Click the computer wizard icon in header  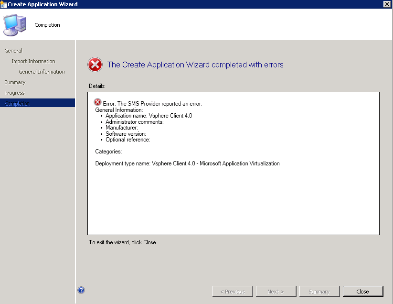[x=15, y=25]
